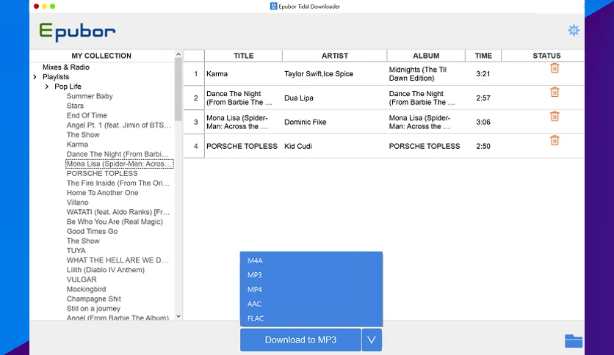Click the collection scrollbar down arrow

(x=178, y=316)
